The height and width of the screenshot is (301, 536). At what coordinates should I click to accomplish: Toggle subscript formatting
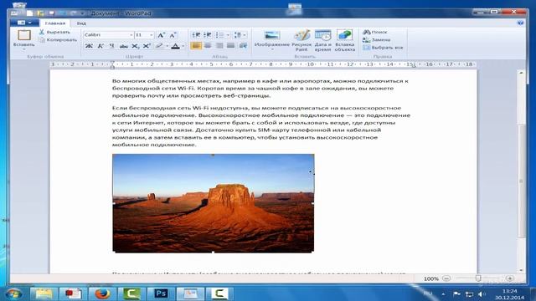click(x=136, y=46)
